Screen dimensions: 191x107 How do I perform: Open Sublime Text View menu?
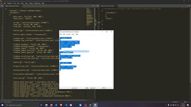click(x=18, y=3)
